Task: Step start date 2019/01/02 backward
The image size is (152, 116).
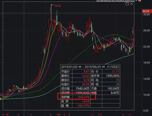Action: pos(79,67)
